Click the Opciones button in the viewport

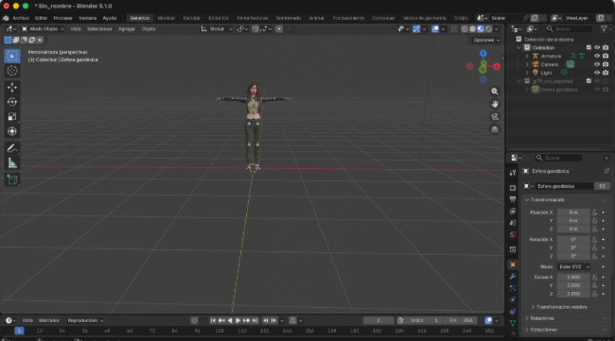(x=485, y=40)
